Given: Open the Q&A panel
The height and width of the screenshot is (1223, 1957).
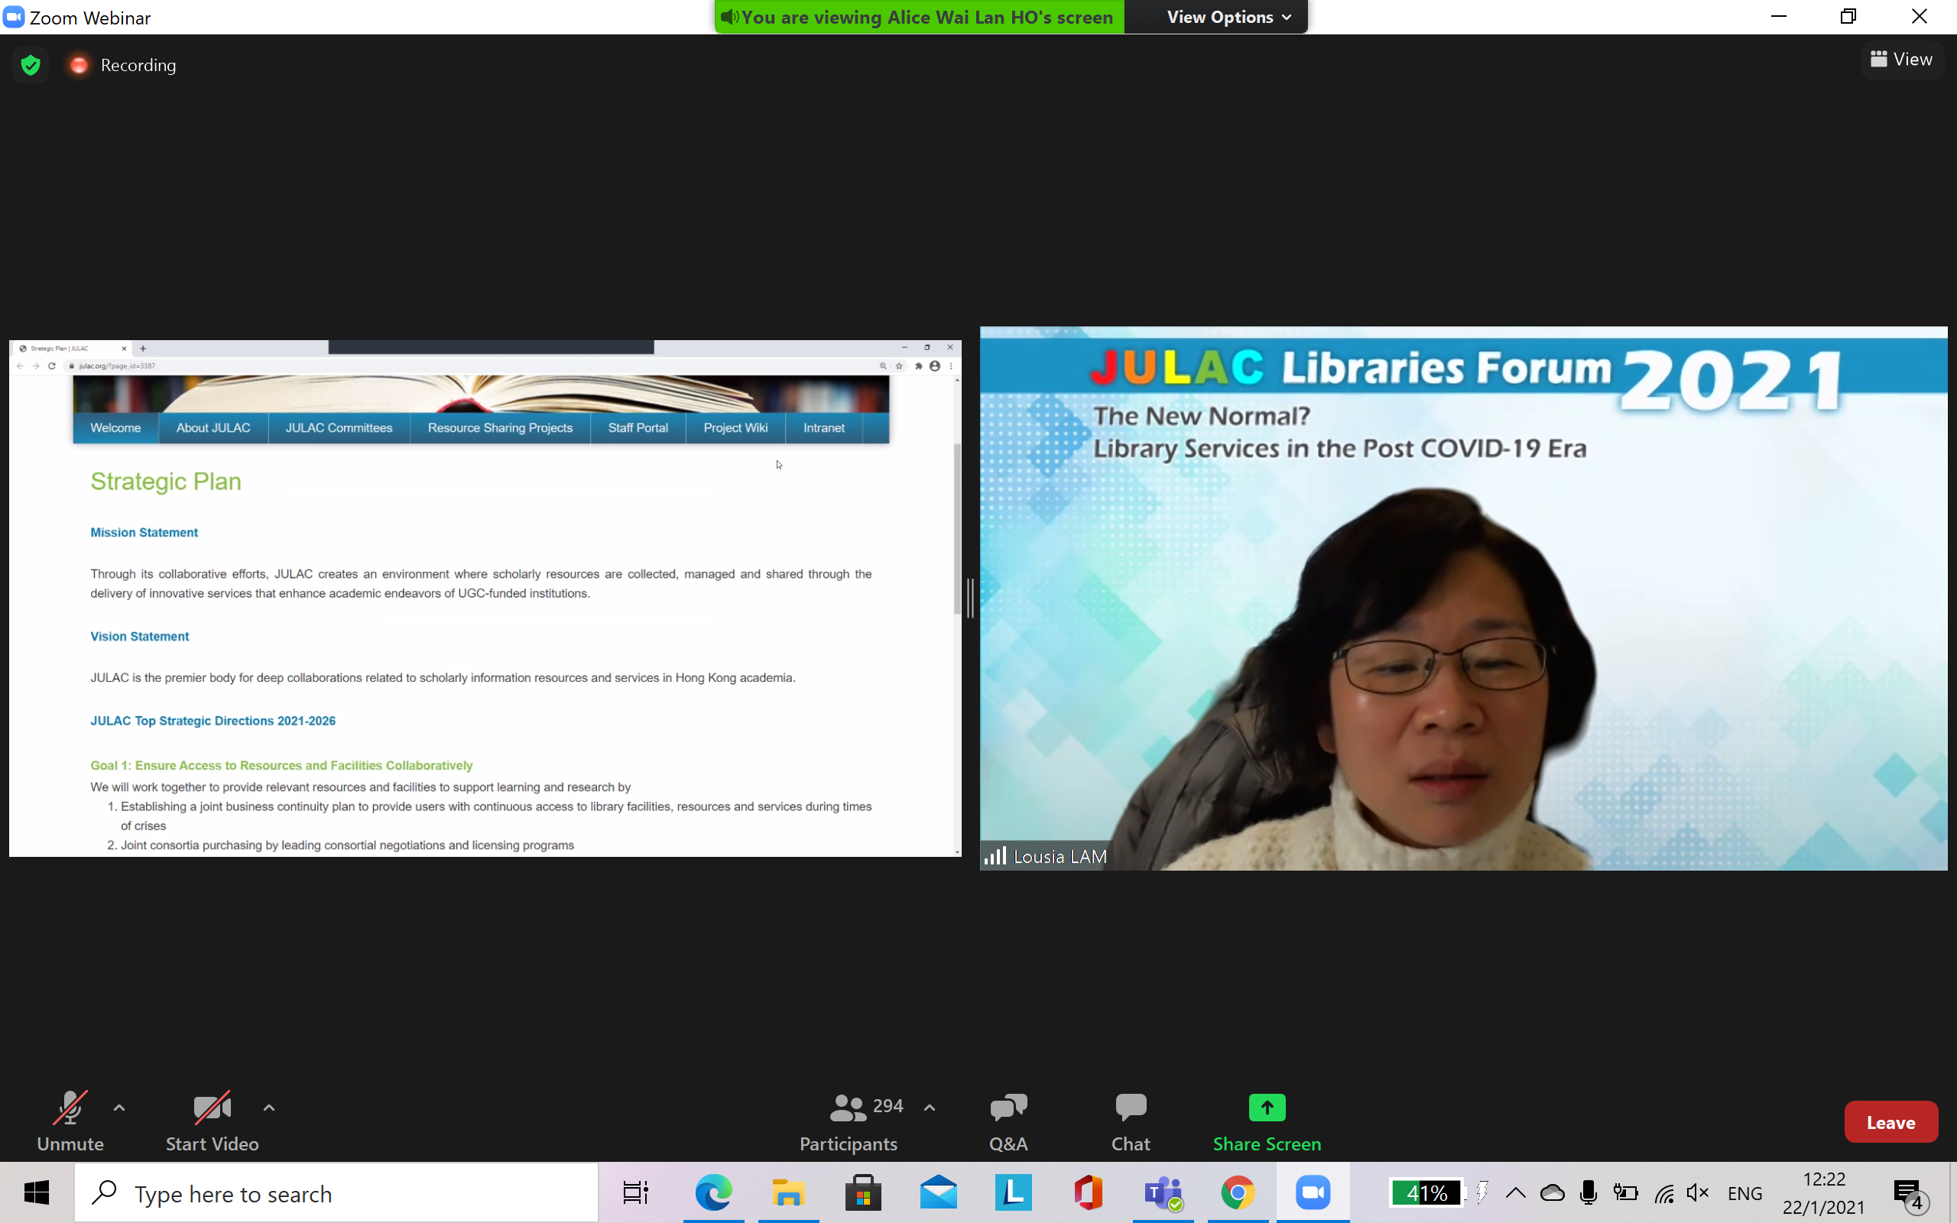Looking at the screenshot, I should pos(1008,1121).
